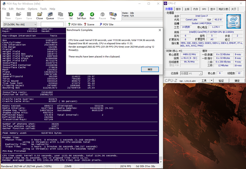Click the Socket 1440 FCBGA value
Viewport: 246px width, 169px height.
pos(202,23)
